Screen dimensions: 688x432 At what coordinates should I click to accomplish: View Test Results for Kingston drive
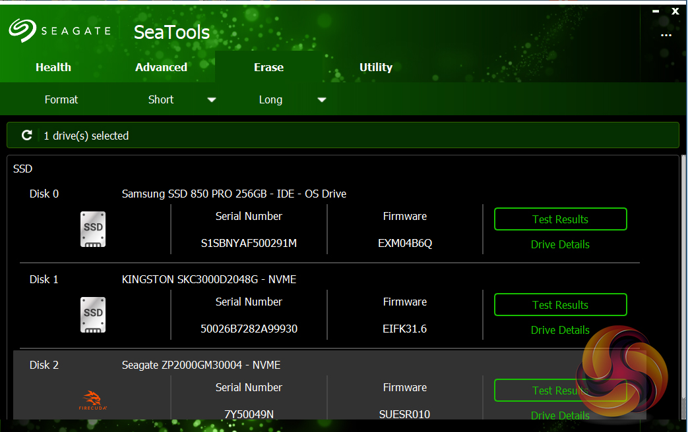(x=560, y=305)
